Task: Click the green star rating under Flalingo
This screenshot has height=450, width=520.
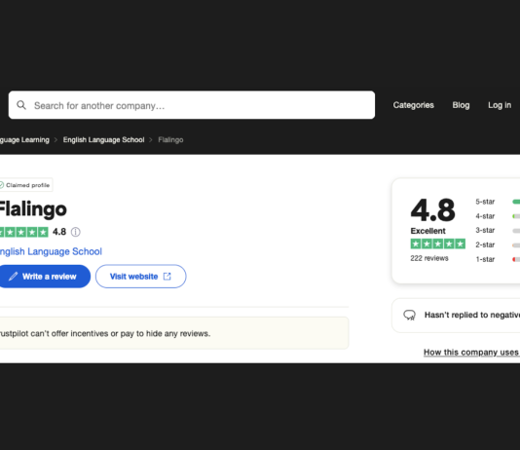Action: 23,232
